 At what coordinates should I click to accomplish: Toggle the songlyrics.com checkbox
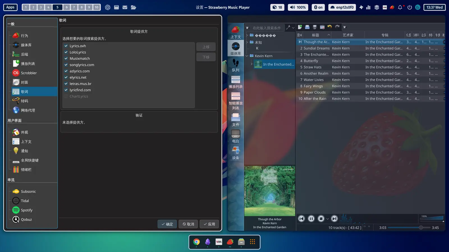pos(66,65)
